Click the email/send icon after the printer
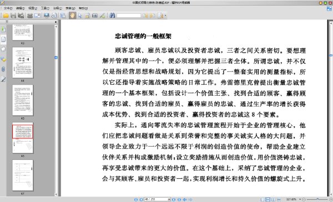 pos(37,15)
